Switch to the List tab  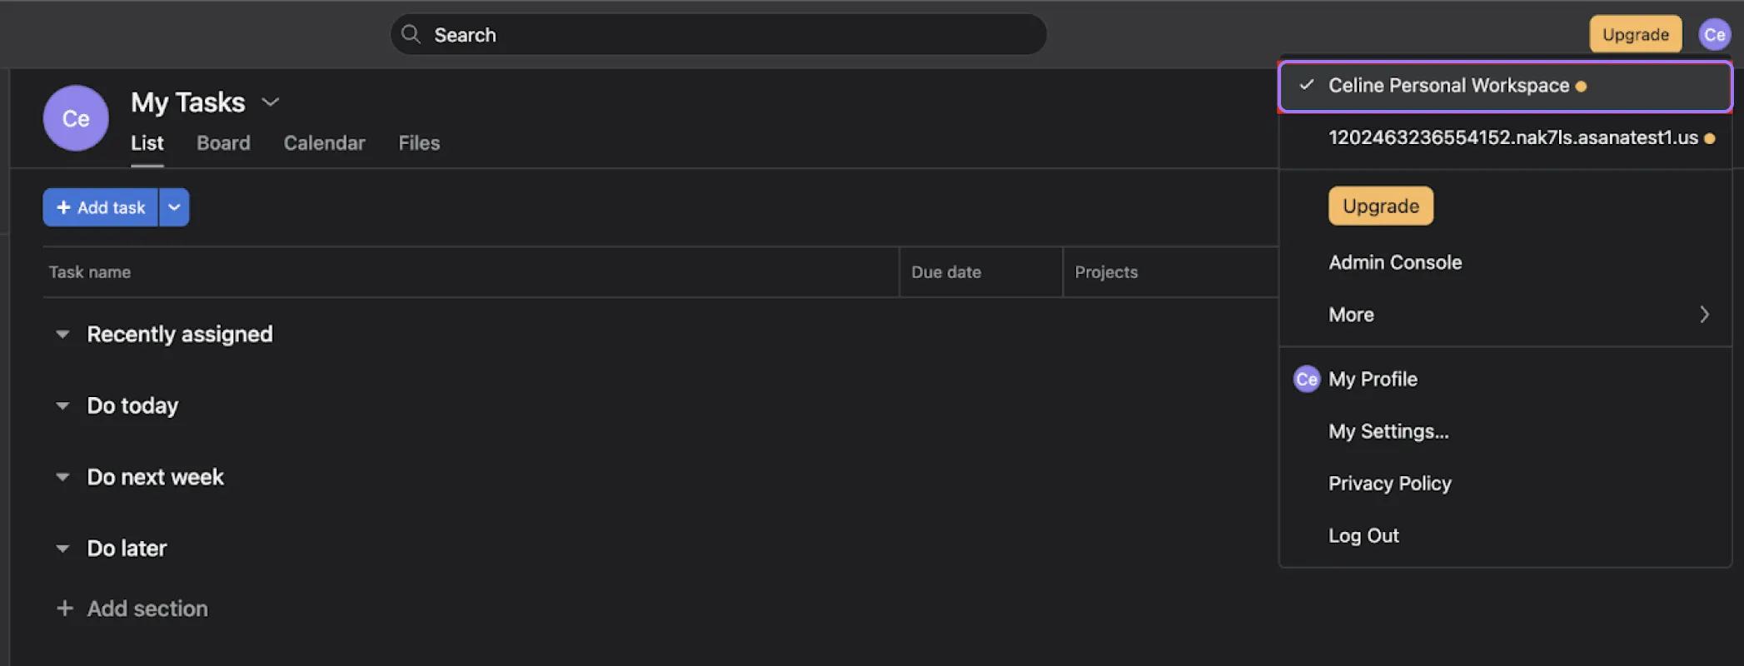147,143
